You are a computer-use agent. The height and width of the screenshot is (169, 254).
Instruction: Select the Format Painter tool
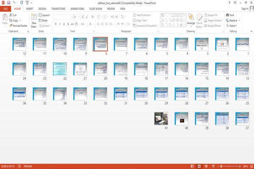click(x=18, y=26)
